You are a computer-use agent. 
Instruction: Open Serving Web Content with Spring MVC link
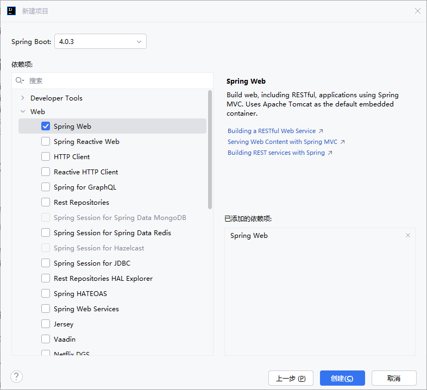click(x=282, y=142)
